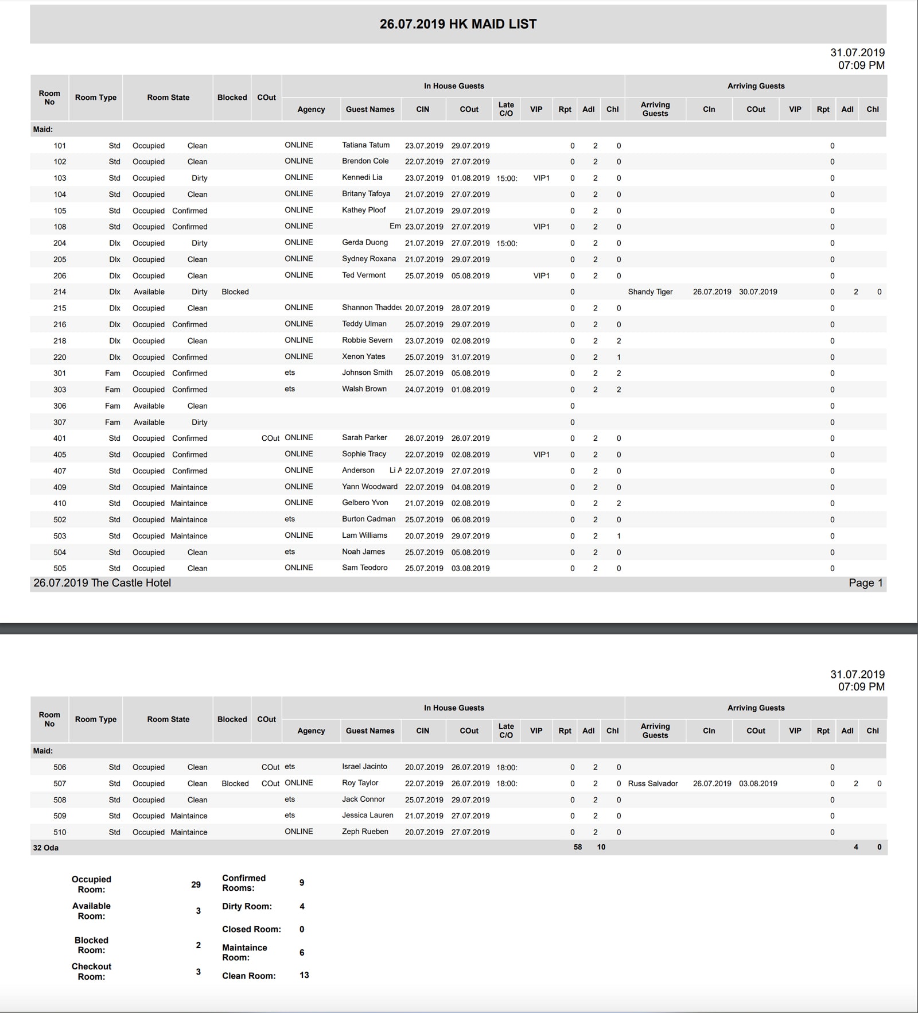Click the 32 Oda total row label
This screenshot has height=1013, width=918.
[46, 848]
